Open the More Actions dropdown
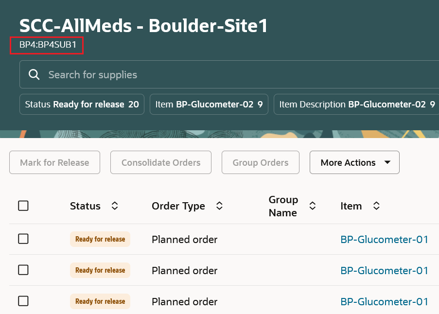This screenshot has width=439, height=314. [354, 162]
